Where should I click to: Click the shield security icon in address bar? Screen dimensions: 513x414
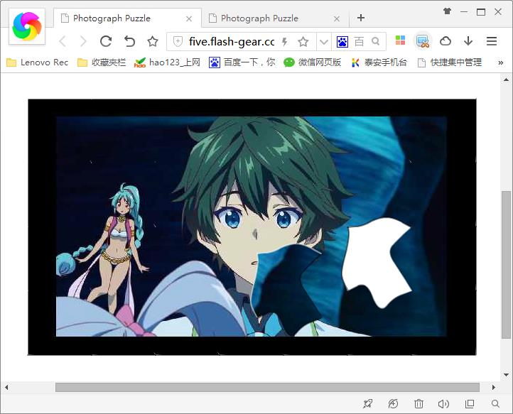click(x=178, y=41)
